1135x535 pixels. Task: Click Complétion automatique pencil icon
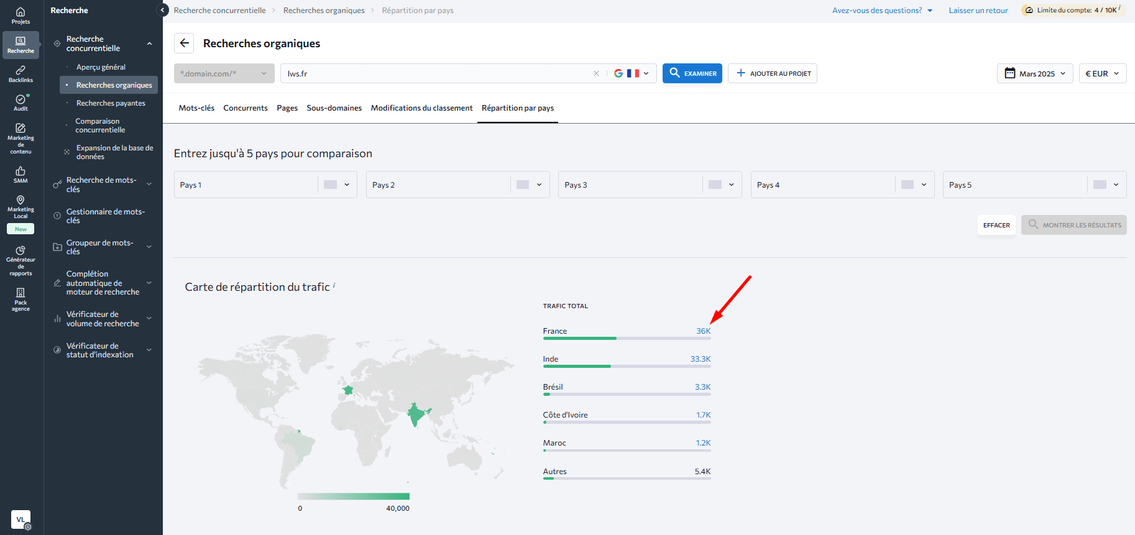57,283
